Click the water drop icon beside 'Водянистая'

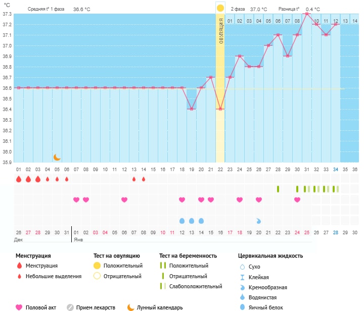[x=242, y=297]
